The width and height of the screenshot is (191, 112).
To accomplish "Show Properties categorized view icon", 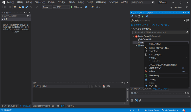I will 132,100.
